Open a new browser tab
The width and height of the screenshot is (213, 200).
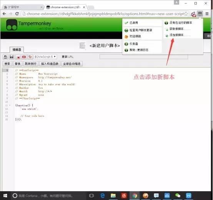point(91,7)
